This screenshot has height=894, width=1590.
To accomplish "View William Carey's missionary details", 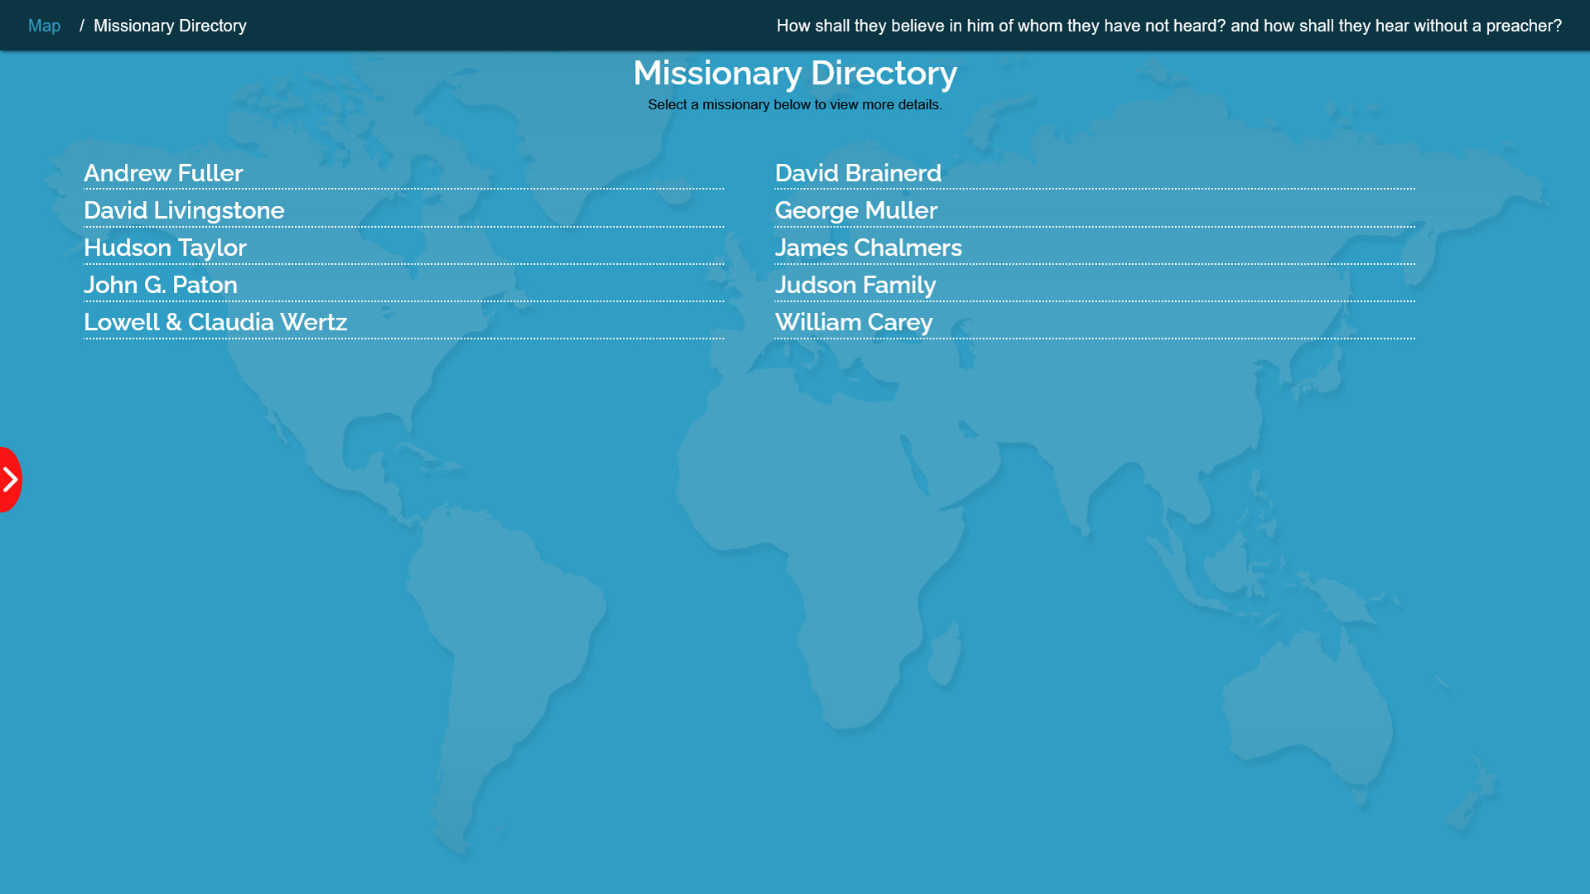I will click(x=853, y=322).
